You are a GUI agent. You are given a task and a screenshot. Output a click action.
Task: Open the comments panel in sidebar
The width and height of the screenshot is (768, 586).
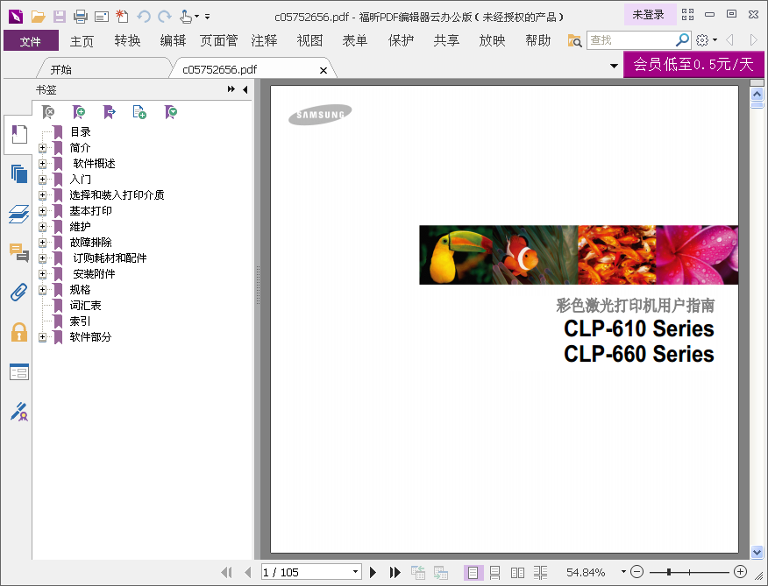coord(19,252)
